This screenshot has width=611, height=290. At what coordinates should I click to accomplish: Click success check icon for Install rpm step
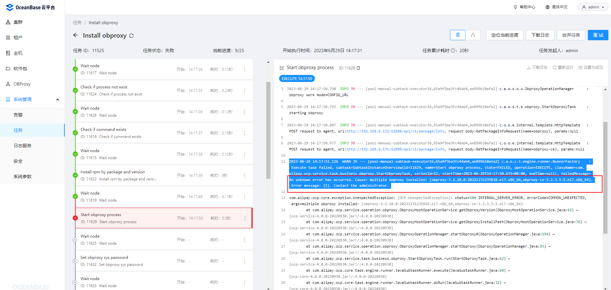click(75, 175)
